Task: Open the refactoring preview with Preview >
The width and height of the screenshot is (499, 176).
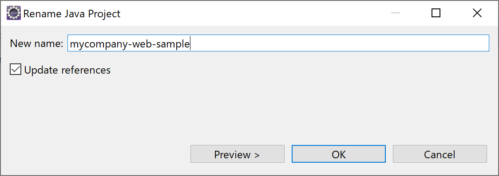Action: [238, 154]
